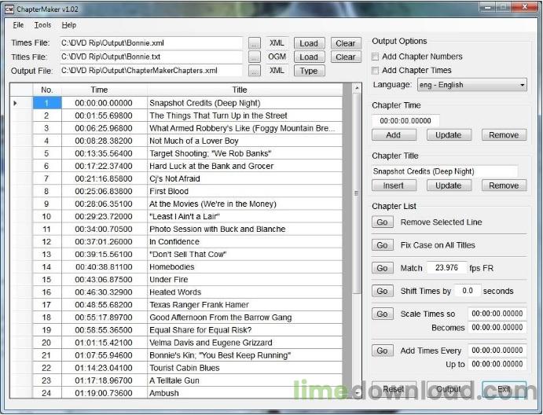Viewport: 543px width, 415px height.
Task: Click the ChapterMaker app icon in title bar
Action: (9, 9)
